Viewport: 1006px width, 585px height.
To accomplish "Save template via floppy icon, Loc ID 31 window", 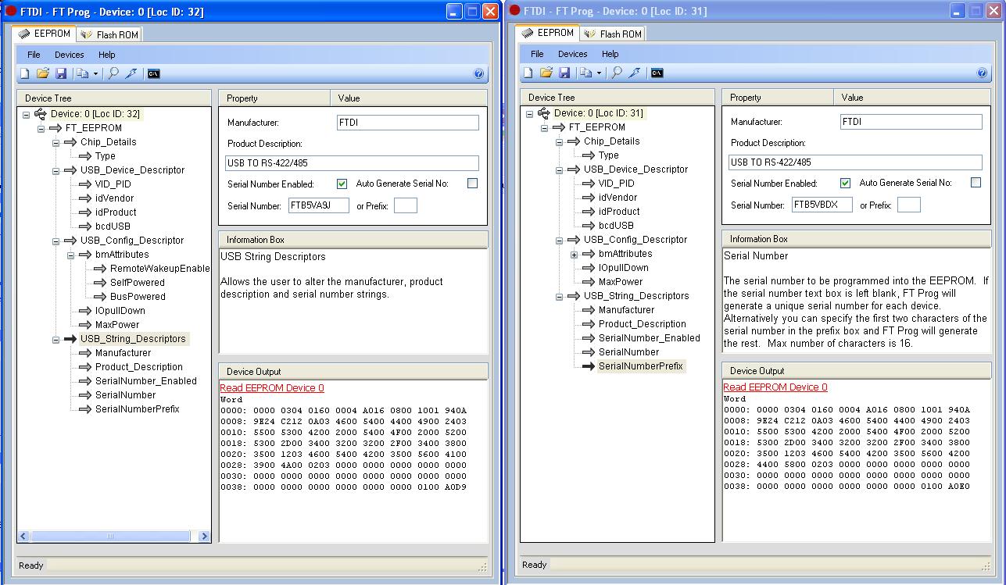I will [x=564, y=73].
